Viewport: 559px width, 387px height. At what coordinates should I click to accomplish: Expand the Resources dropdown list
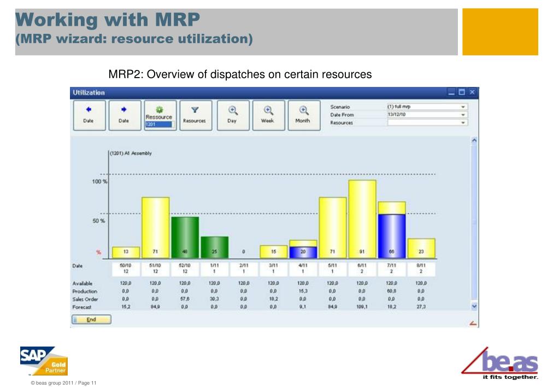point(463,123)
